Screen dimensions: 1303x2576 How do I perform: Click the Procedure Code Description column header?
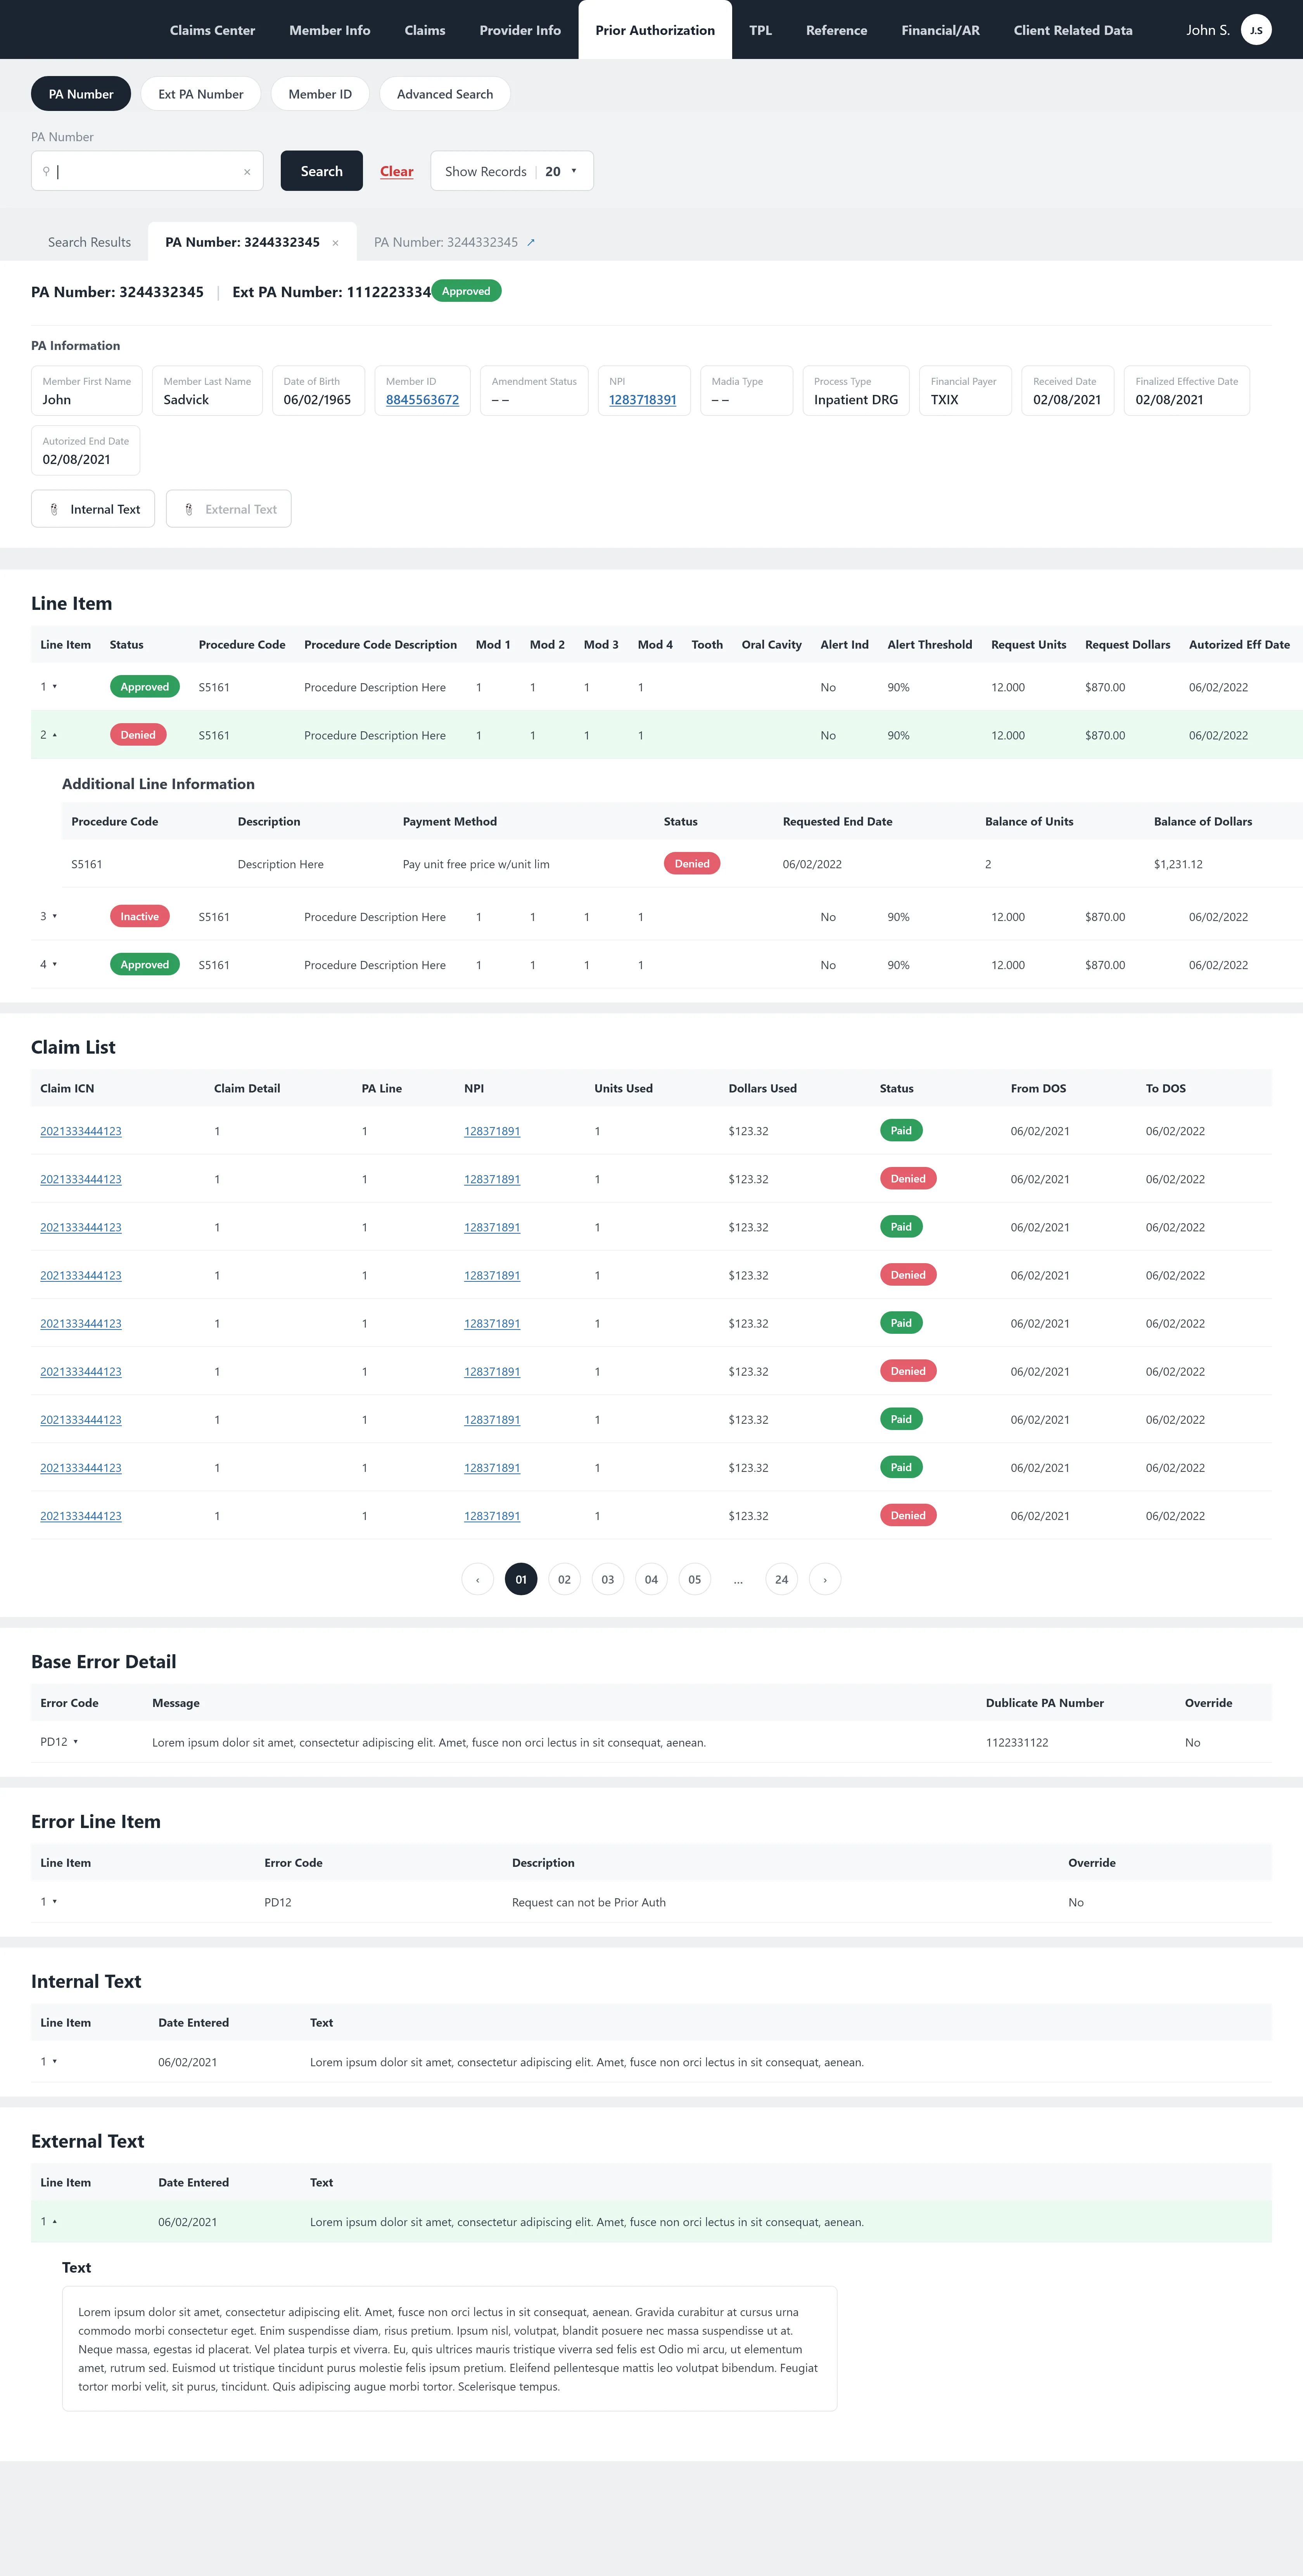click(x=381, y=645)
